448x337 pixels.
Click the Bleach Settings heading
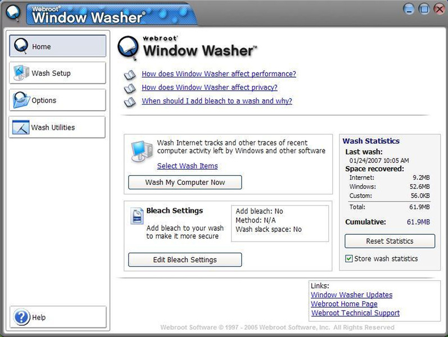point(175,211)
